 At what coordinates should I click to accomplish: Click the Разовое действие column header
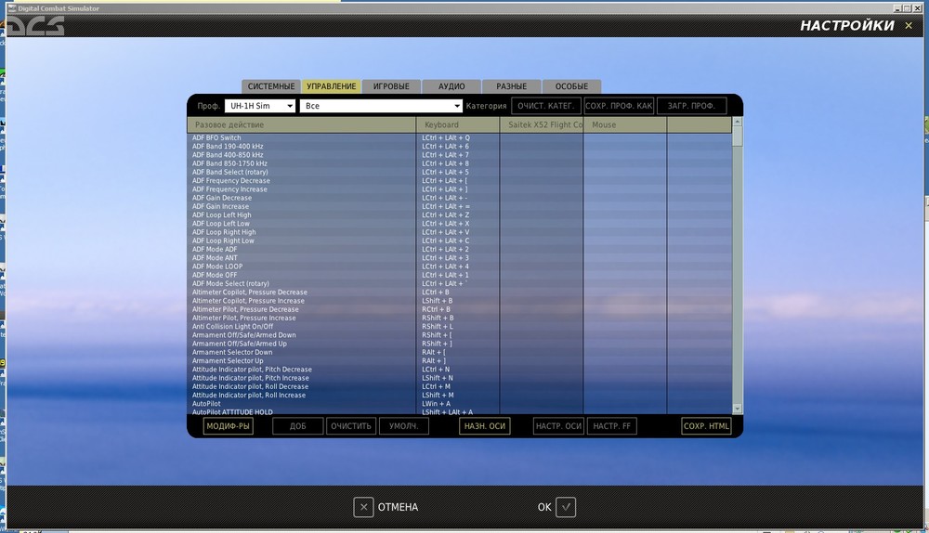[x=302, y=124]
